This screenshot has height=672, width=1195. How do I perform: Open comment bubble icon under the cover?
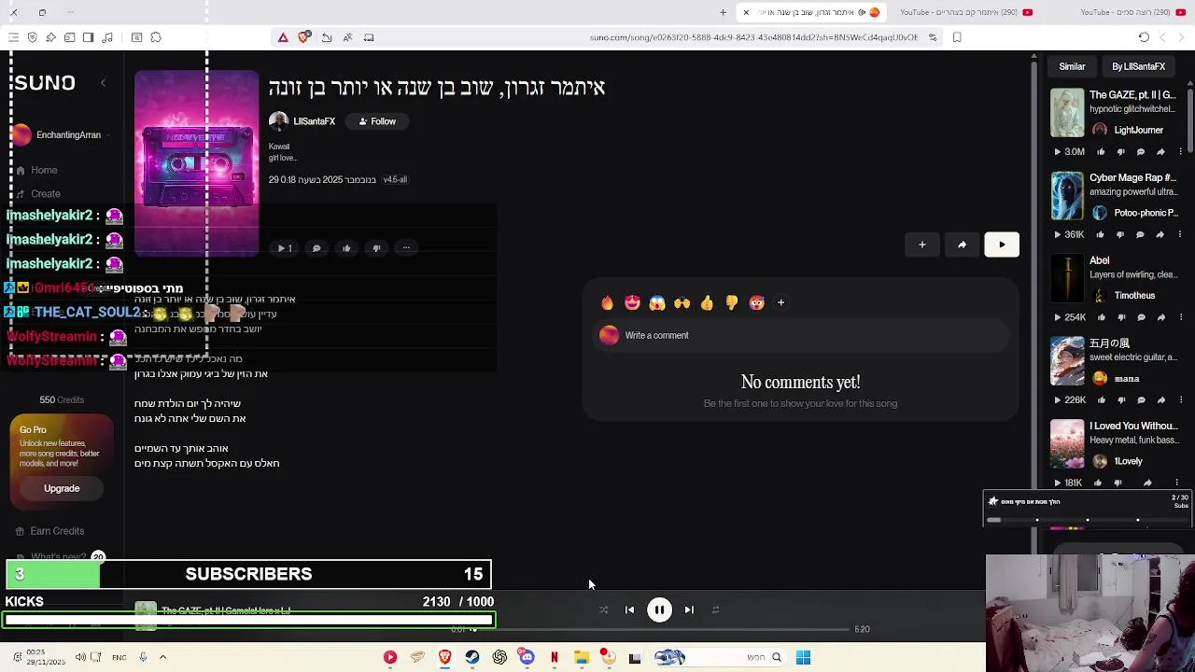tap(316, 248)
